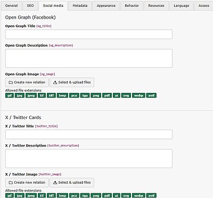
Task: Focus the X / Twitter Title field
Action: [89, 134]
